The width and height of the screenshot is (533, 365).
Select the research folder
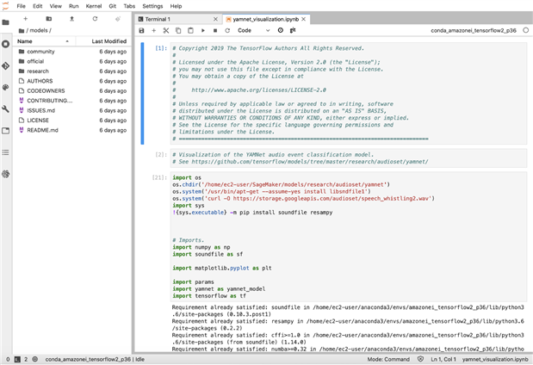coord(72,71)
